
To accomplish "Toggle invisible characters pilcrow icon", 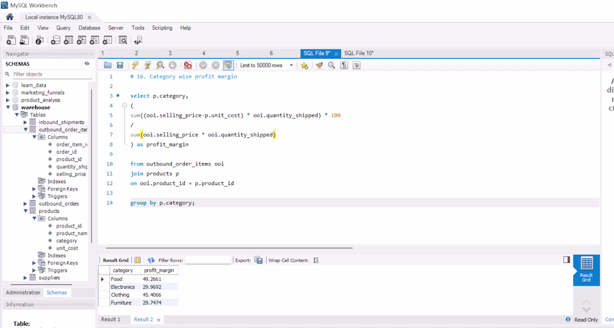I will point(344,65).
